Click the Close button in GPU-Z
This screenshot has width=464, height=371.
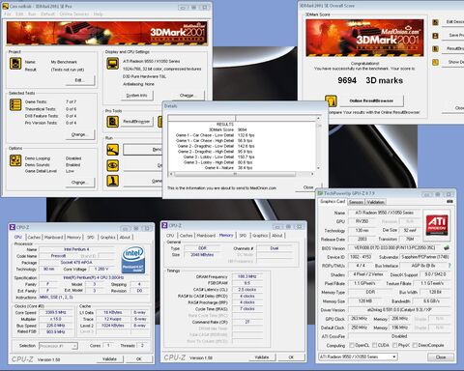(x=441, y=357)
